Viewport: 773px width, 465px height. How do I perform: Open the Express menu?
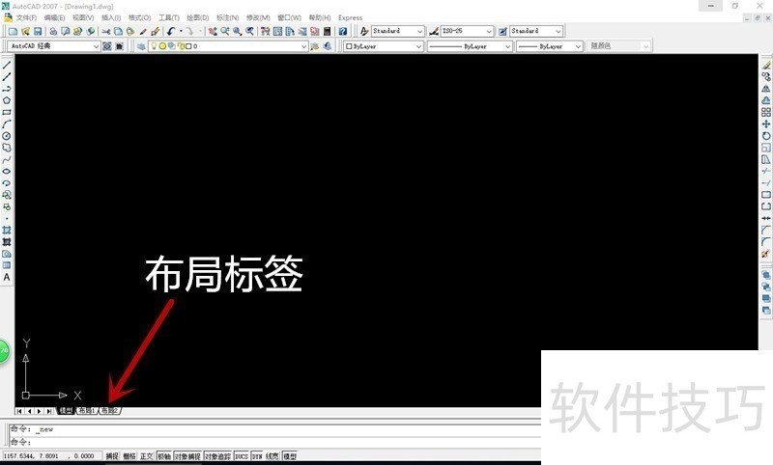click(x=350, y=17)
